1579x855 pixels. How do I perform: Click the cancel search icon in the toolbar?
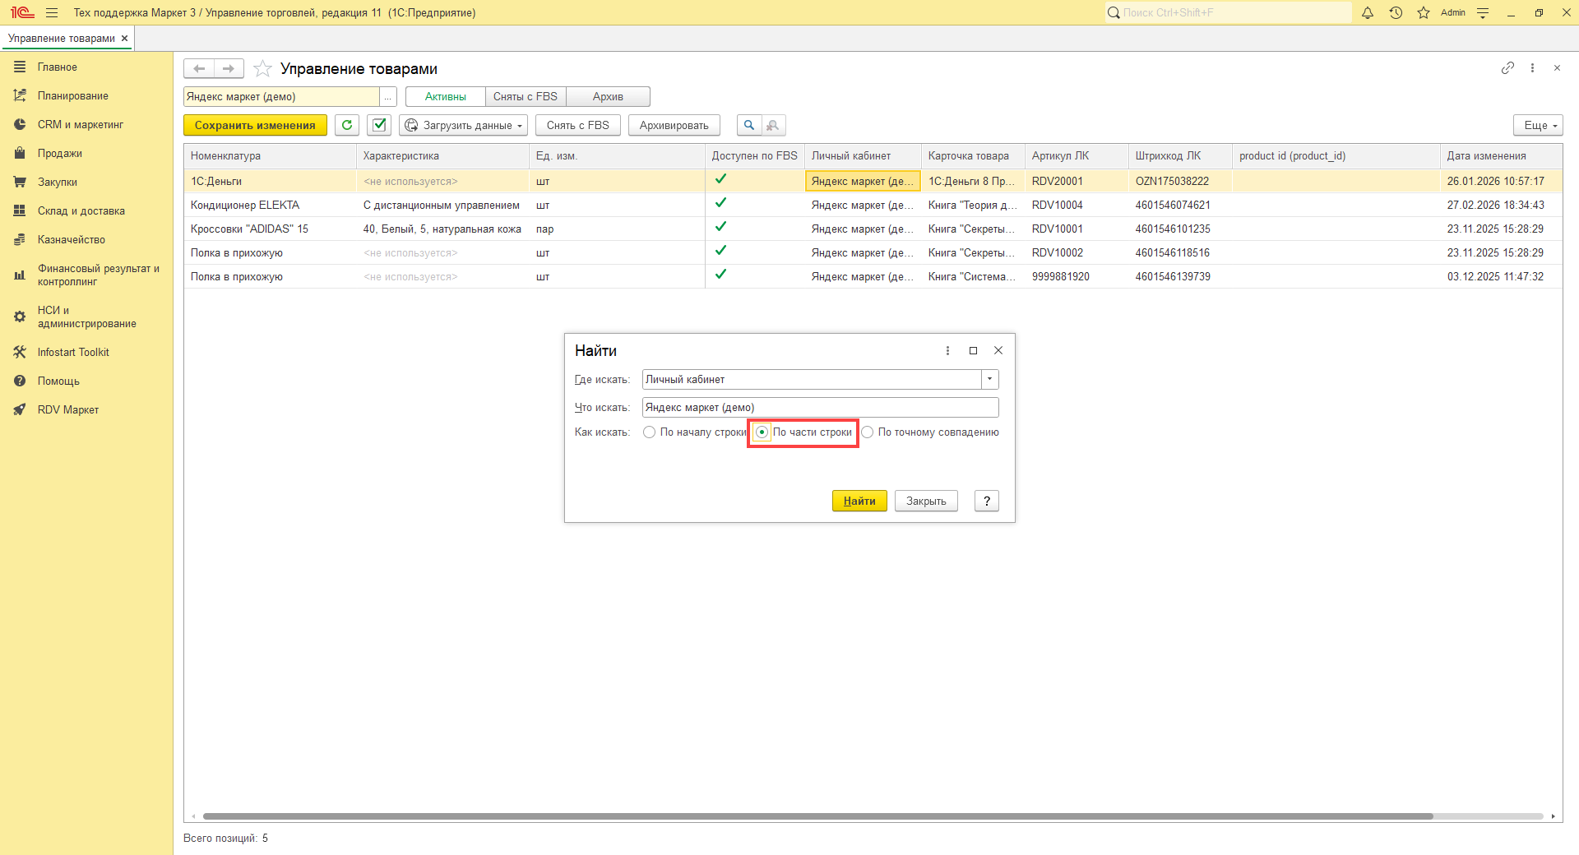point(773,125)
